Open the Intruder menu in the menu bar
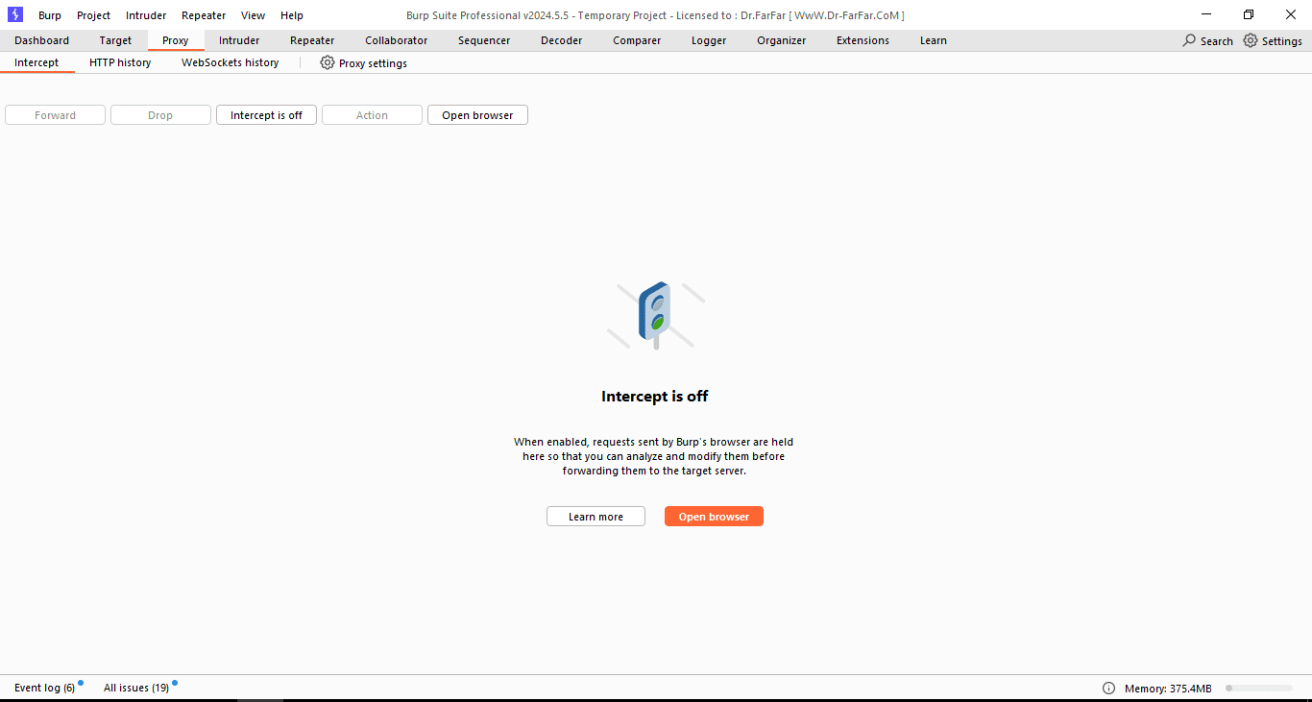 [x=146, y=15]
